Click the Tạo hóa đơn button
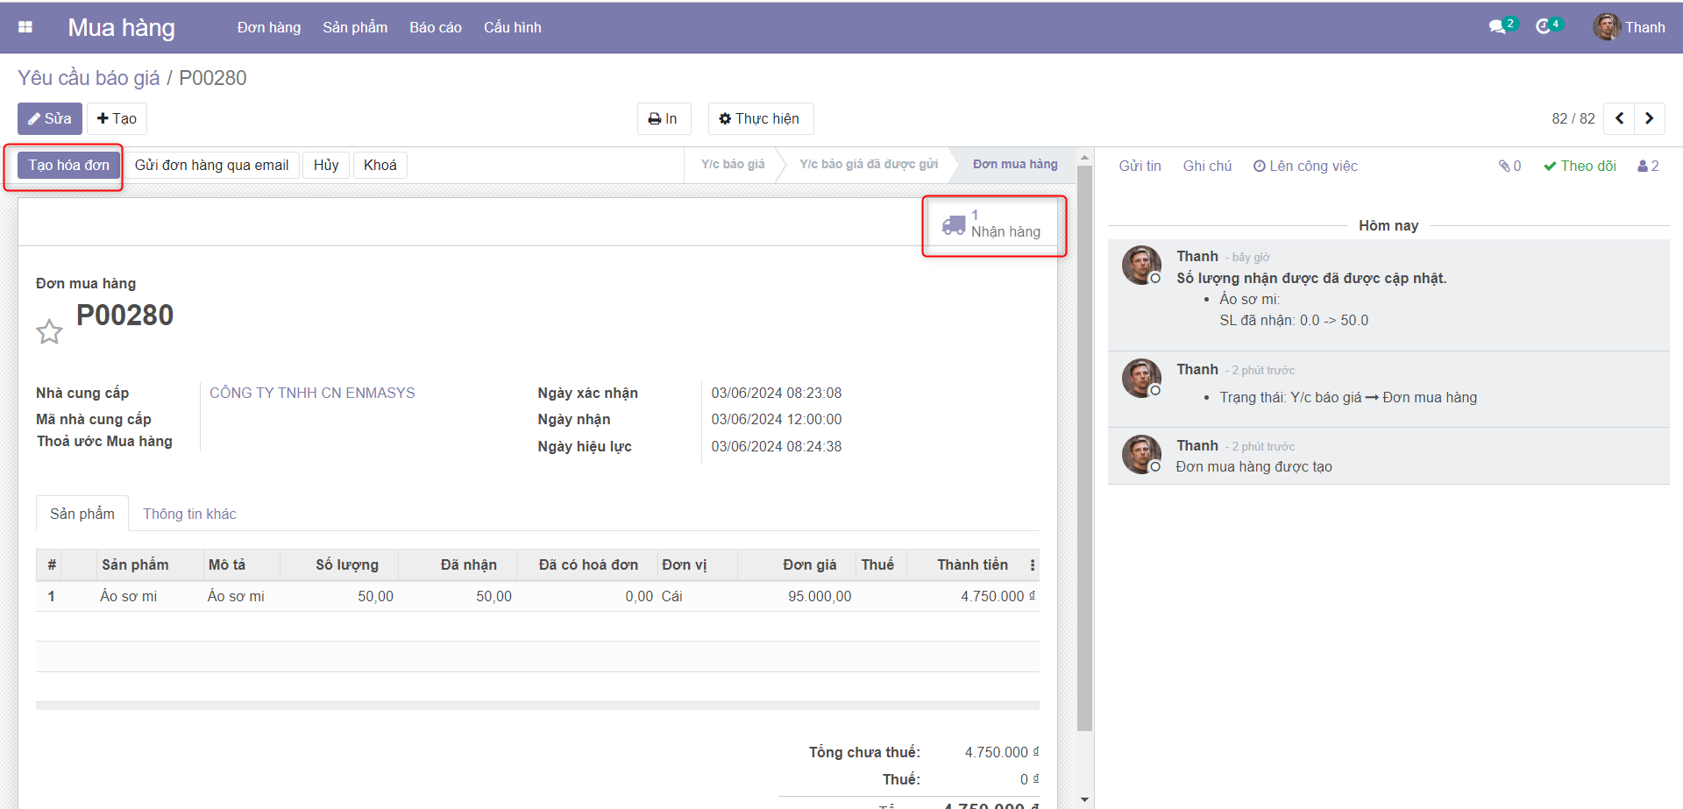This screenshot has height=809, width=1683. 68,165
